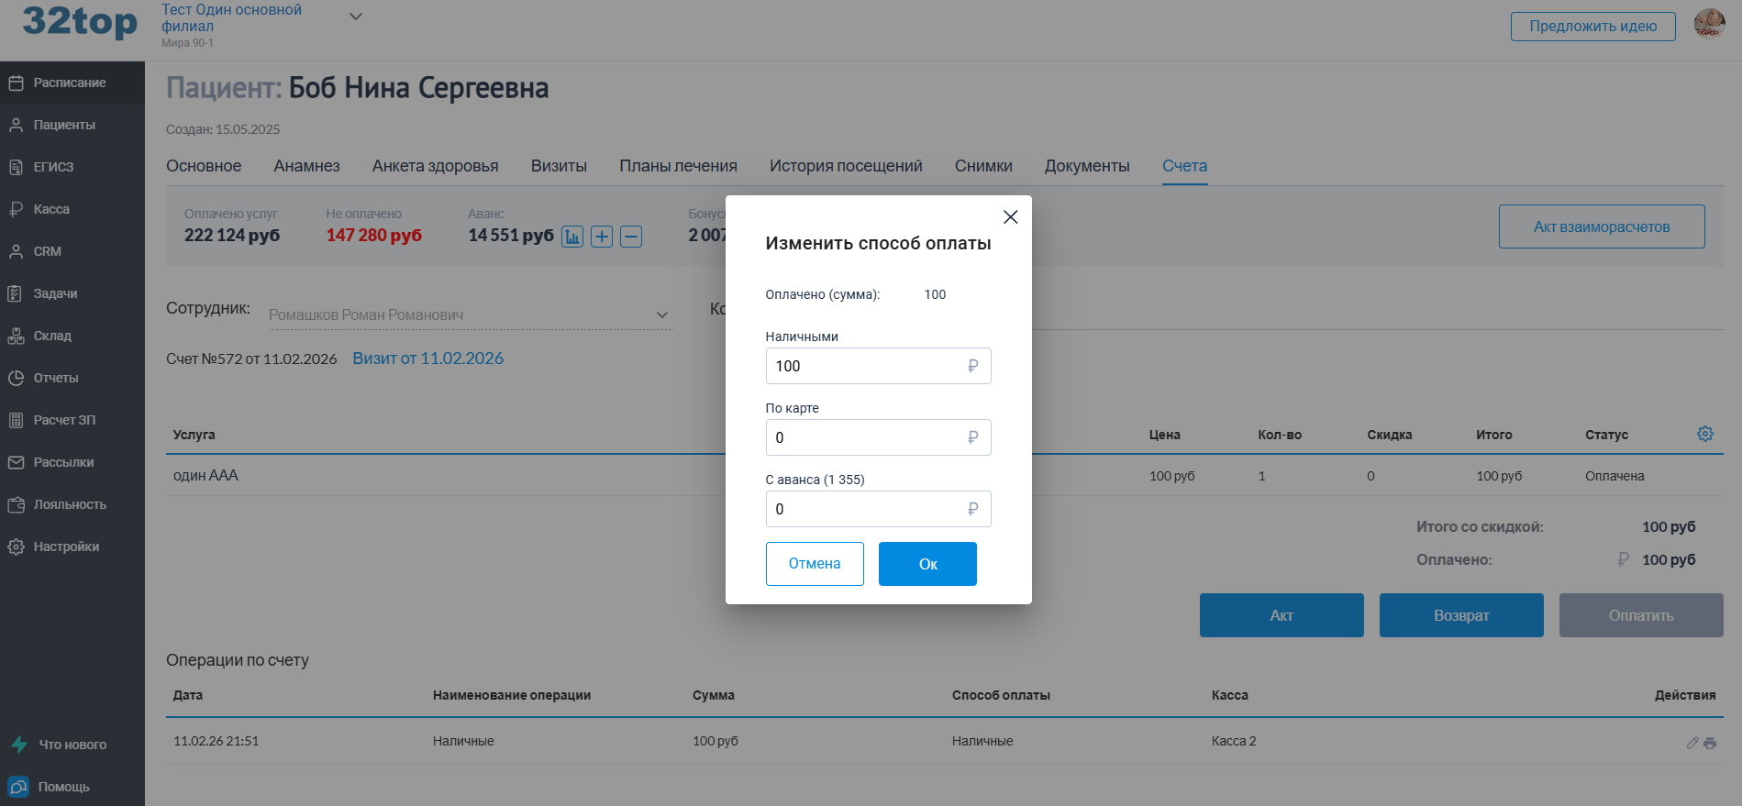Click the 32top logo

(80, 21)
